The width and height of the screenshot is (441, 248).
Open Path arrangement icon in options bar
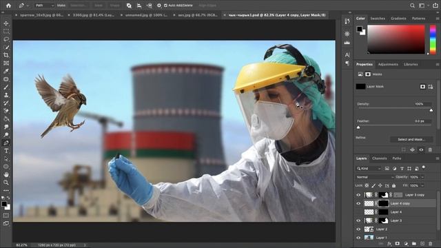pos(150,6)
